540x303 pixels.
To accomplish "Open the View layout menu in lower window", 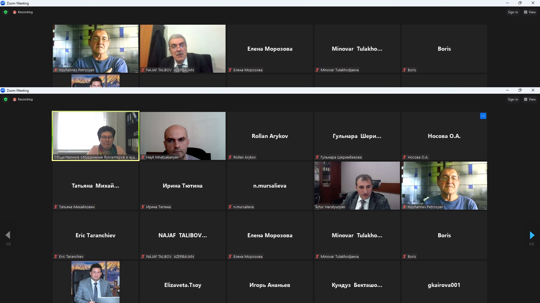I will [x=530, y=99].
